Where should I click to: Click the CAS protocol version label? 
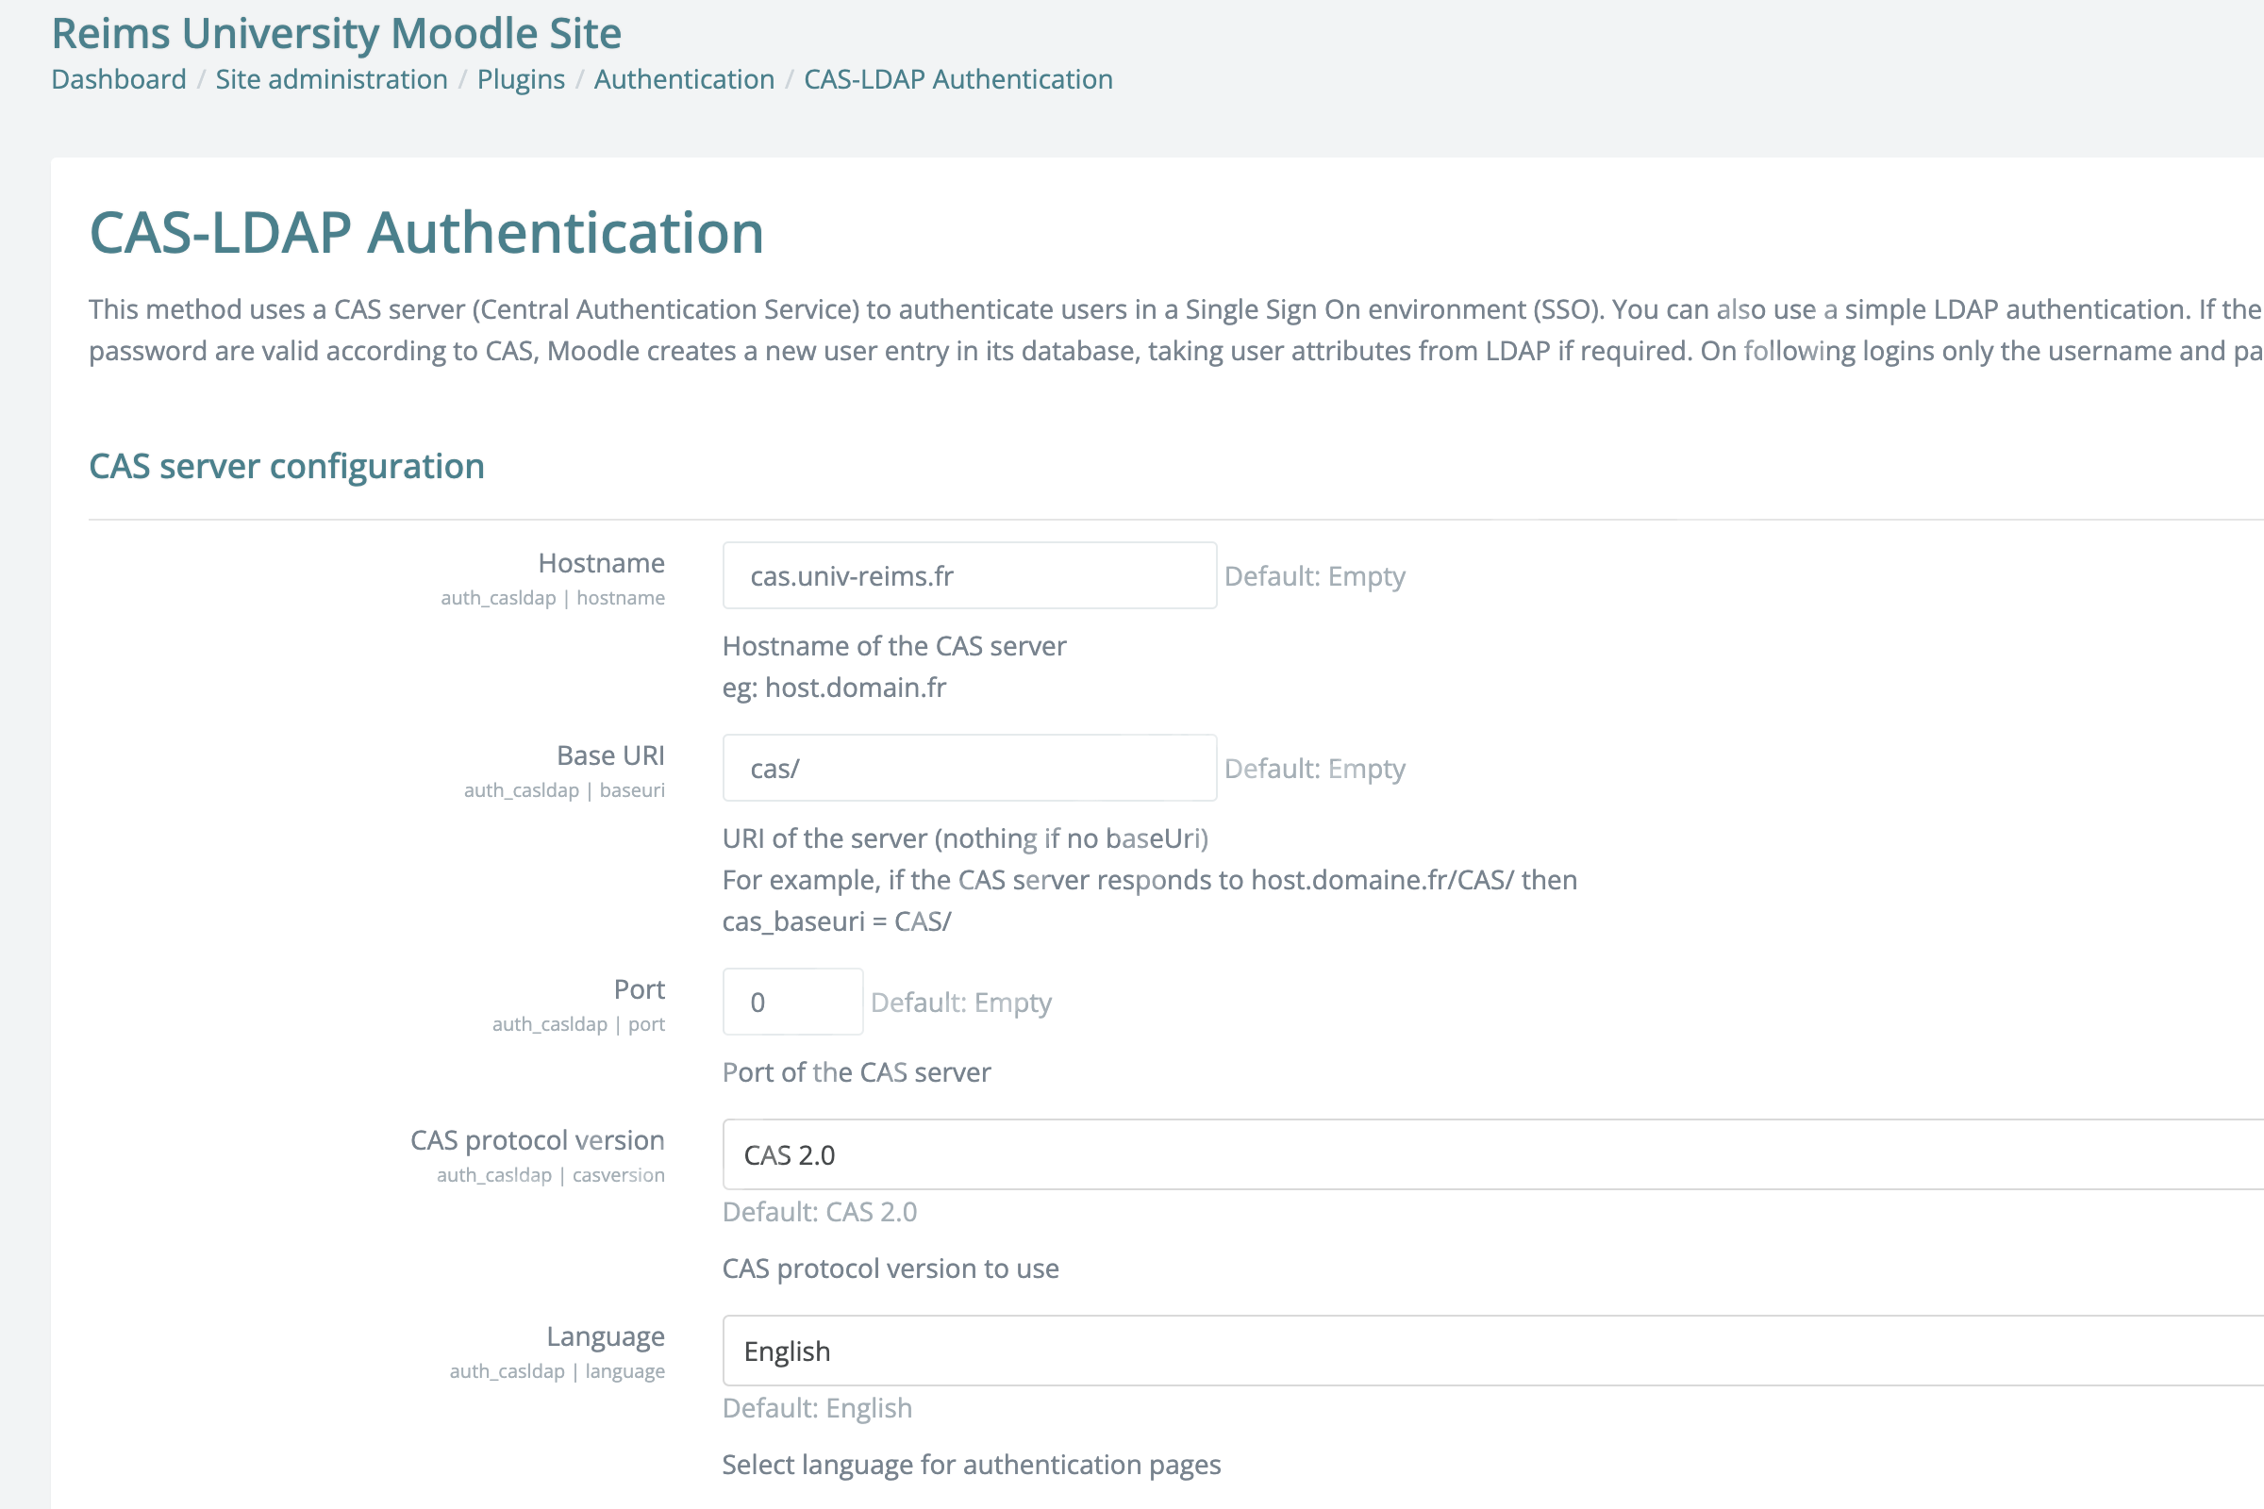(537, 1139)
